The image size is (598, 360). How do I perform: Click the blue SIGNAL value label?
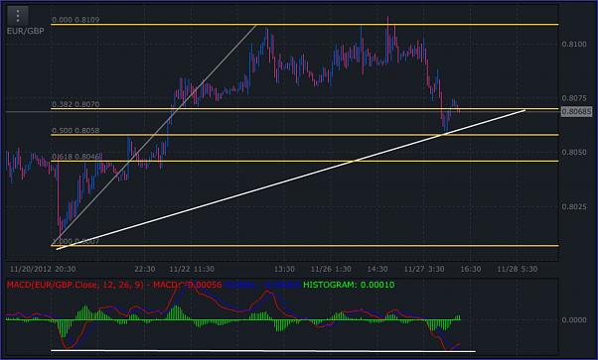coord(262,285)
